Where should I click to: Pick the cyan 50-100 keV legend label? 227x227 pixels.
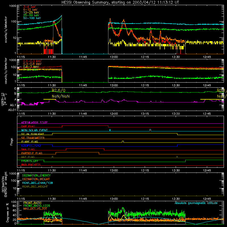point(32,18)
